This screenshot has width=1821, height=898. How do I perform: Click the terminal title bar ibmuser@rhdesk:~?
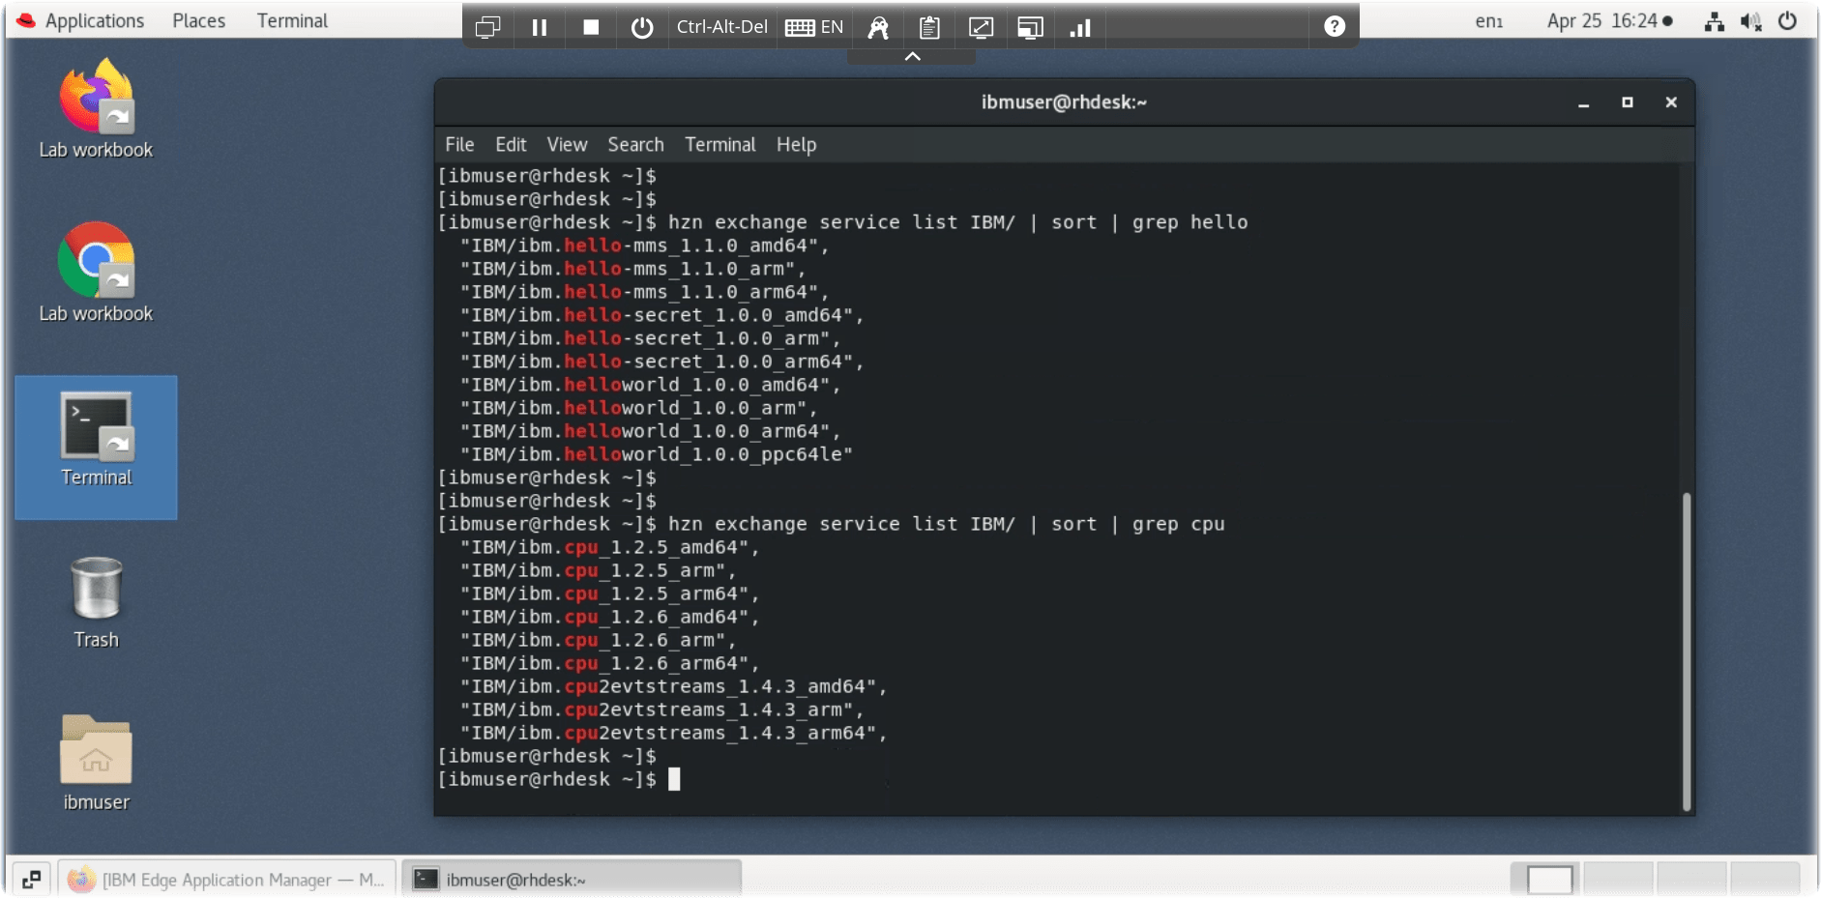[1064, 102]
